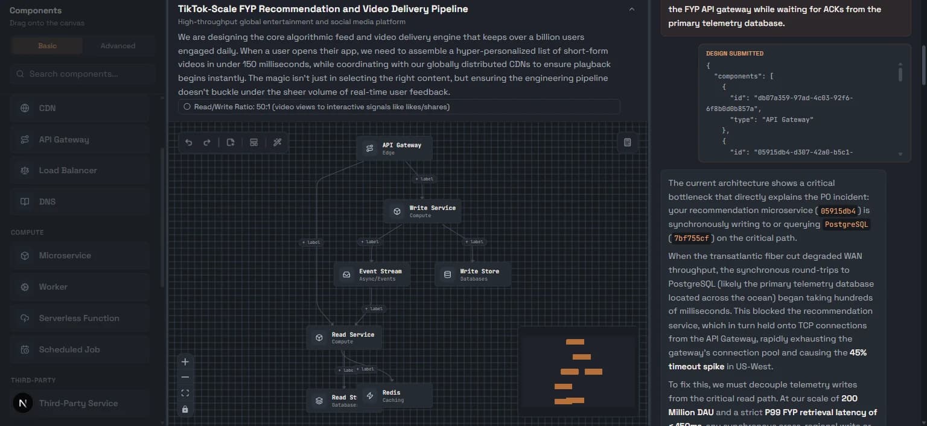Select the Write Store node title
This screenshot has height=426, width=927.
point(480,271)
